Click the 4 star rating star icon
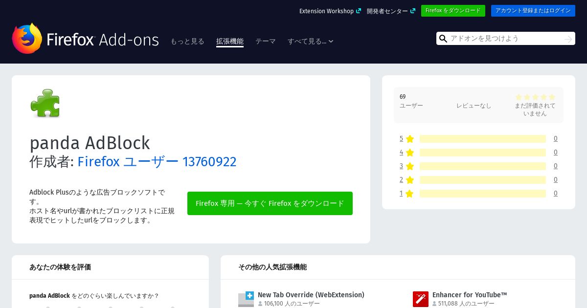 coord(410,153)
